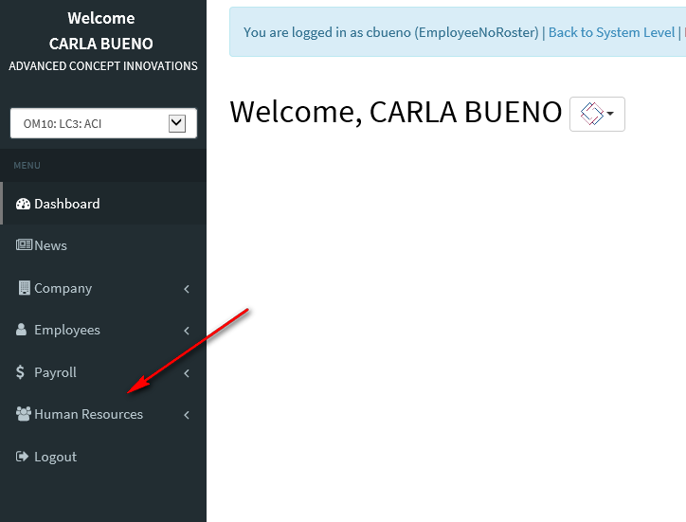
Task: Expand the Employees menu chevron
Action: coord(187,331)
